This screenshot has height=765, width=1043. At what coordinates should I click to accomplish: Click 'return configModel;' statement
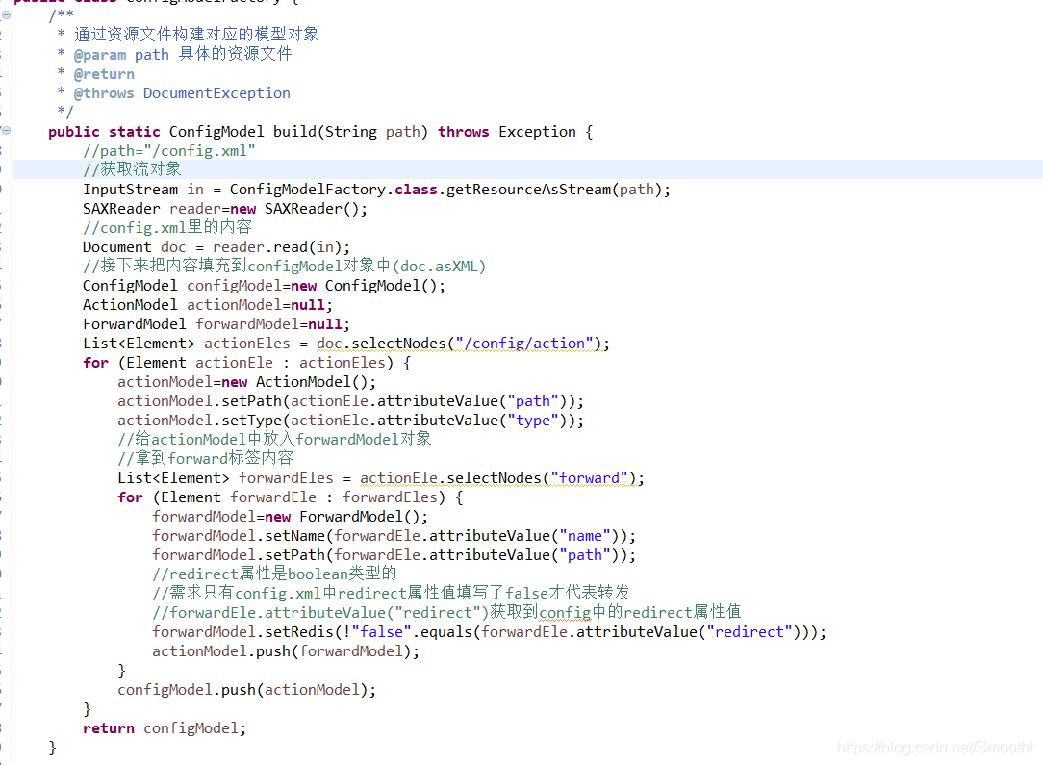click(x=165, y=729)
